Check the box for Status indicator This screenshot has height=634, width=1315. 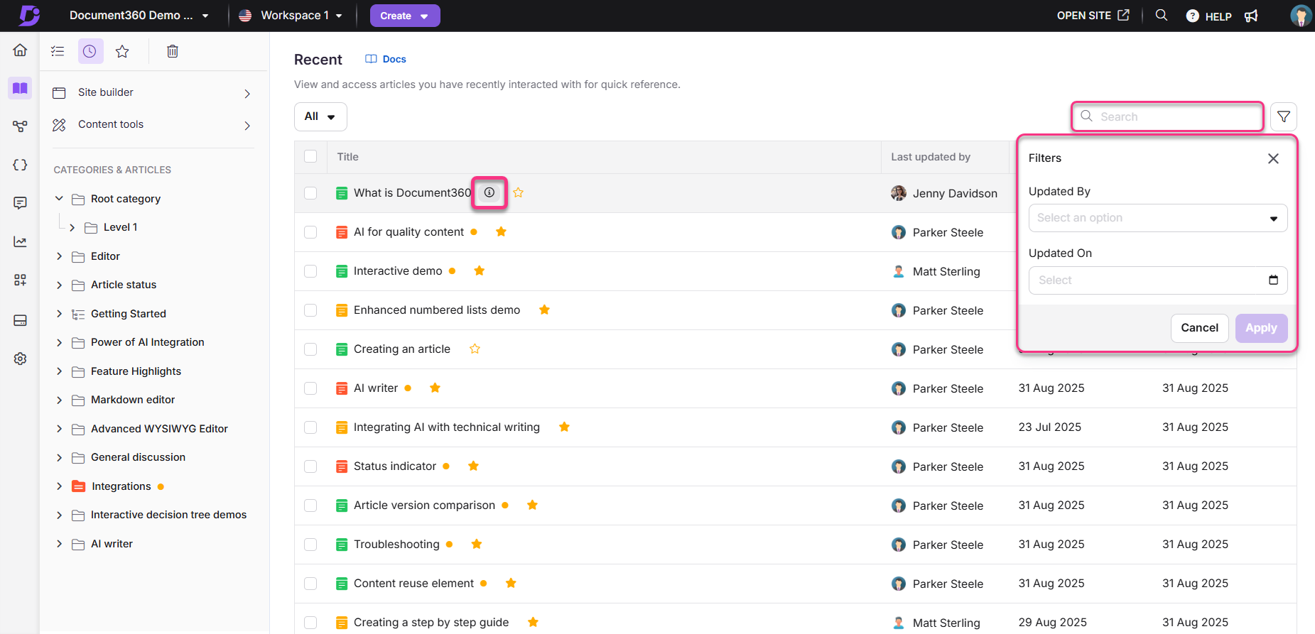pyautogui.click(x=310, y=466)
